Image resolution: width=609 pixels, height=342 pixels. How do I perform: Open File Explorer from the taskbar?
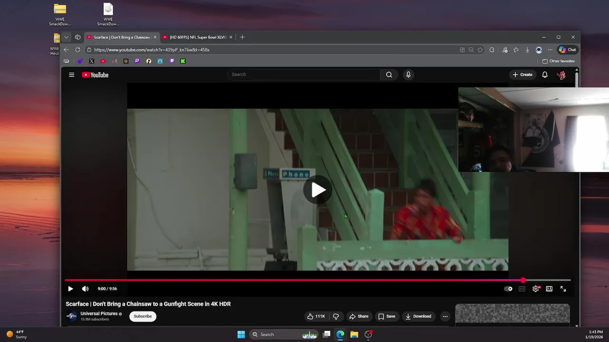(354, 334)
